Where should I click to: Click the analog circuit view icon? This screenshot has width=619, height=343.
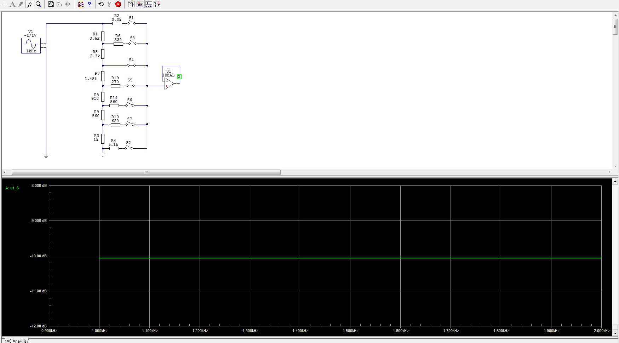click(131, 4)
